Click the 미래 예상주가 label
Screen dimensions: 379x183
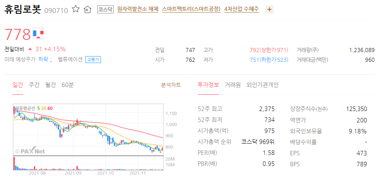click(20, 59)
